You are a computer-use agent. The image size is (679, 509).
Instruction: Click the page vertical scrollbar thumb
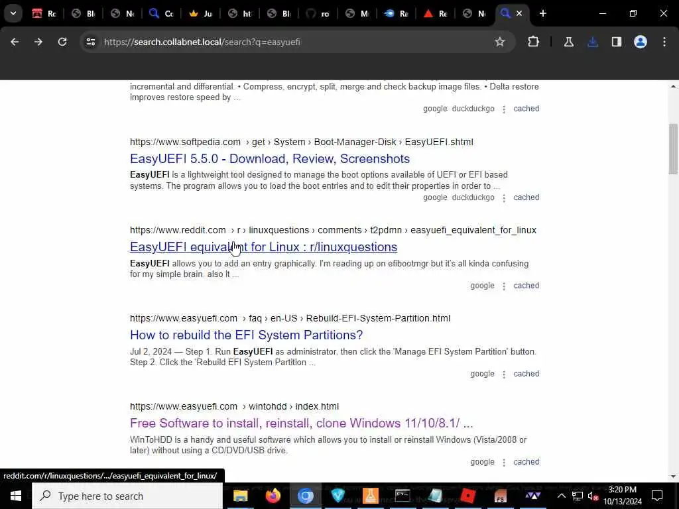(x=673, y=149)
